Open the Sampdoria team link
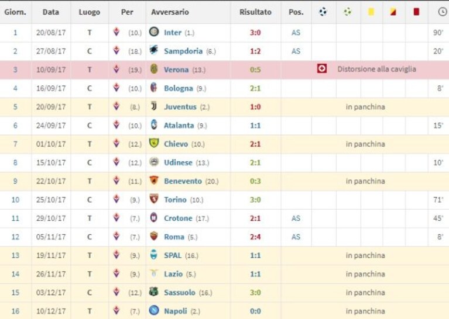Screen dimensions: 449x319 pyautogui.click(x=183, y=51)
